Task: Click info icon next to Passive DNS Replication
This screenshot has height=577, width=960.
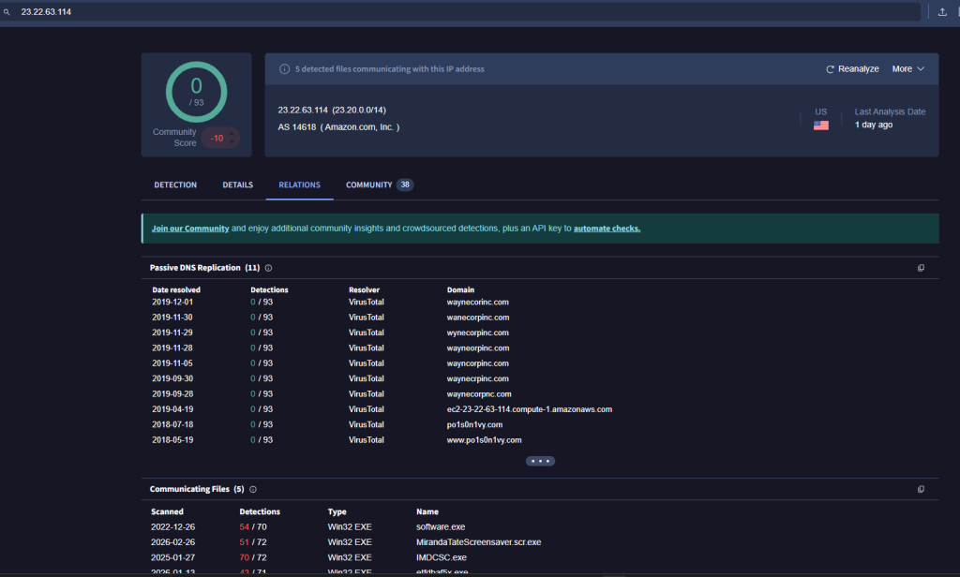Action: click(268, 268)
